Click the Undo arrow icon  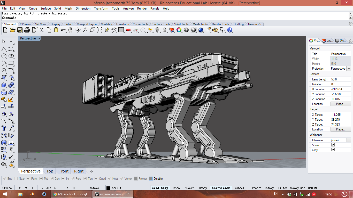tap(63, 30)
